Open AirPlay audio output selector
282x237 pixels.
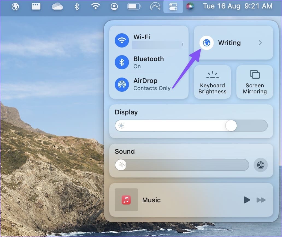click(260, 165)
